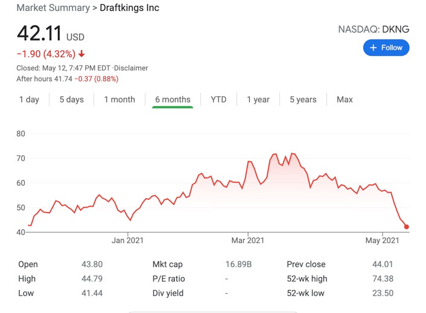This screenshot has height=313, width=426.
Task: Click the Prev close label
Action: 306,264
